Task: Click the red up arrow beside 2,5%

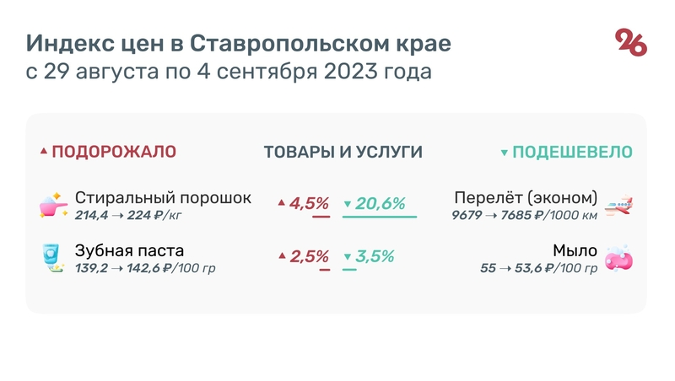Action: [282, 256]
